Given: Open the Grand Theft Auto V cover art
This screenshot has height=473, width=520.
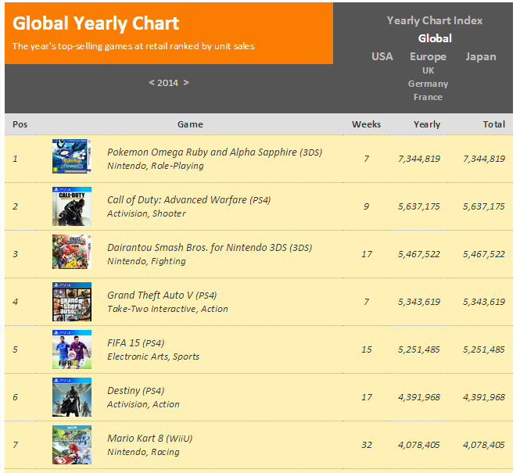Looking at the screenshot, I should [x=72, y=302].
